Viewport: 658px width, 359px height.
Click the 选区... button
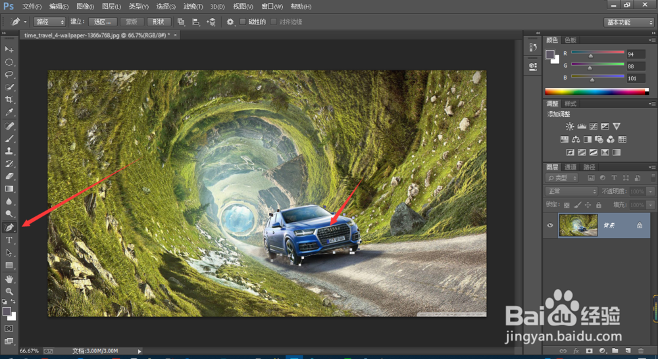pos(102,22)
